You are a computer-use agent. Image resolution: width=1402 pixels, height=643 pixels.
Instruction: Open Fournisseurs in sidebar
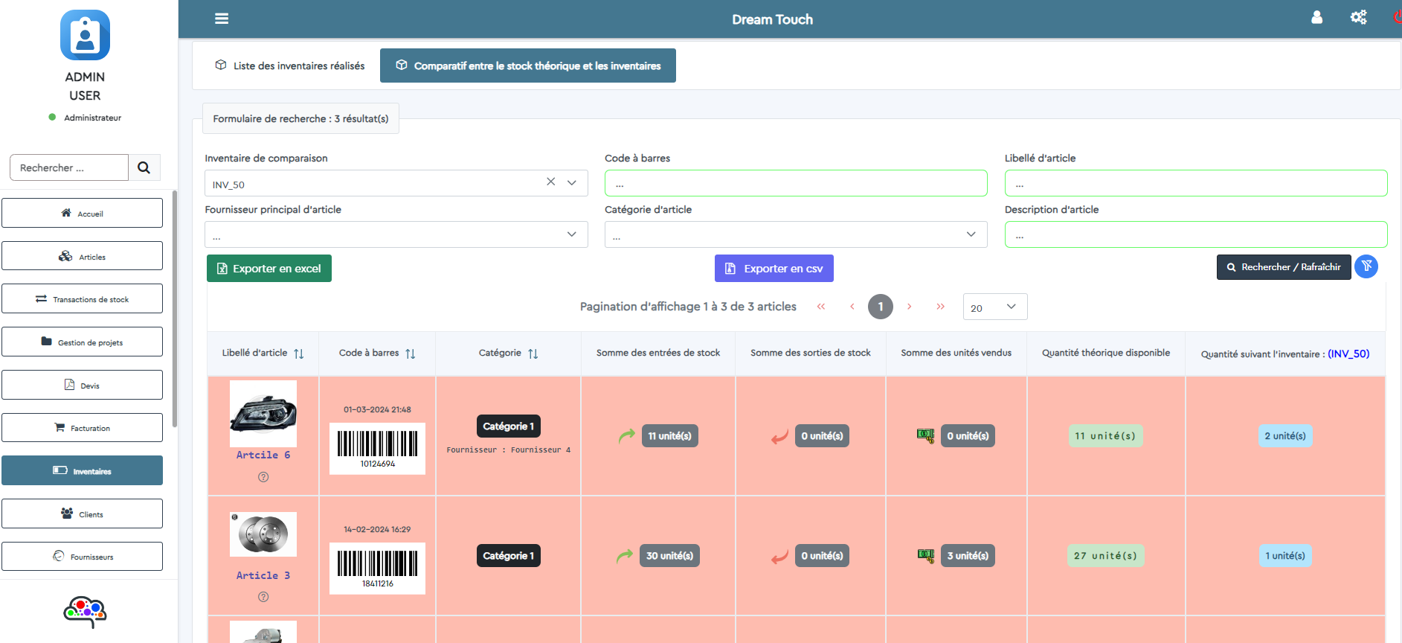click(82, 557)
